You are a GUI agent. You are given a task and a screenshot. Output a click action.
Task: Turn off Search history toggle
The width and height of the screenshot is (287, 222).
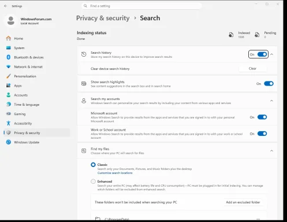click(262, 54)
